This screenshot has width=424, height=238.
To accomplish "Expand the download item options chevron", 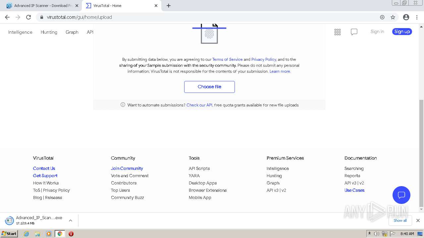I will [x=70, y=220].
